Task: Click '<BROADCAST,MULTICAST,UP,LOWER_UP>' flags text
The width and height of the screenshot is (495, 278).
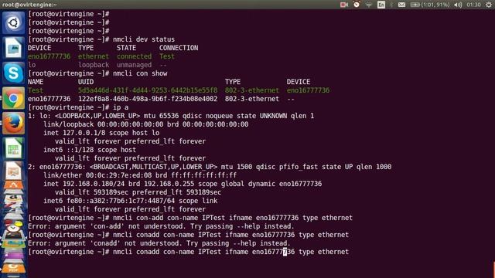Action: point(153,167)
